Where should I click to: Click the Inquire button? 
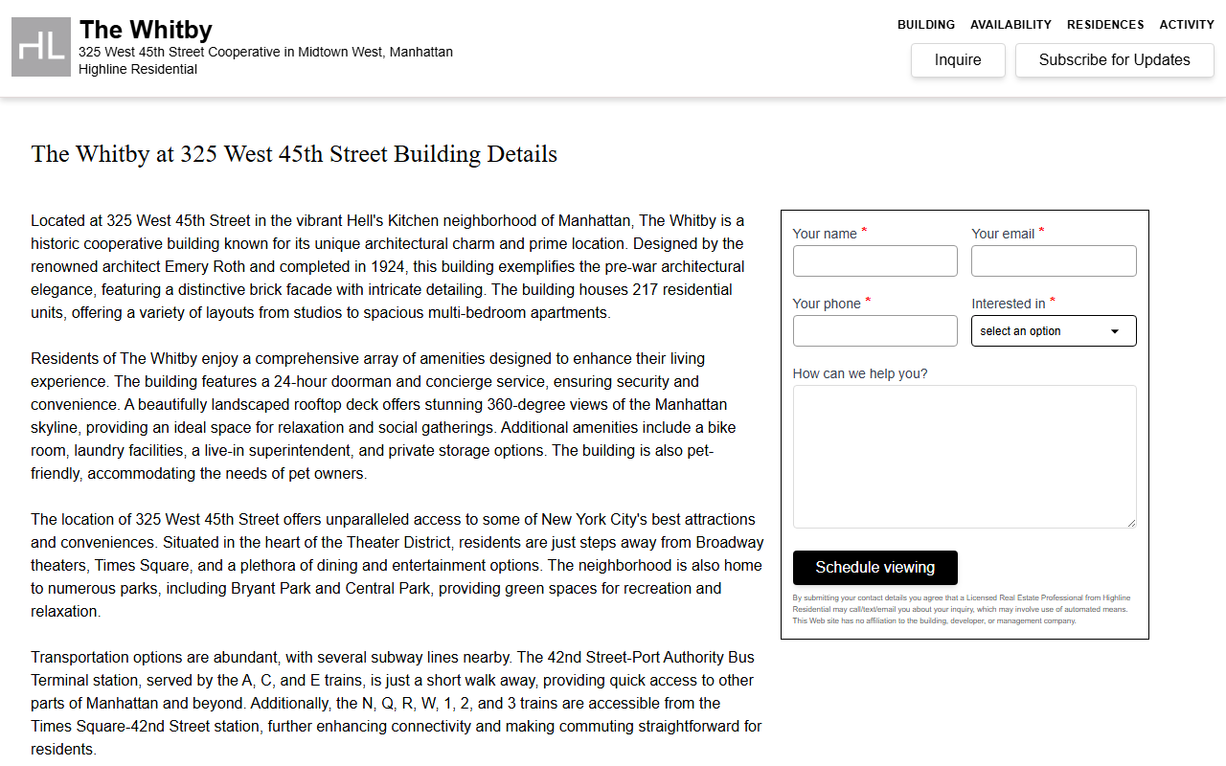click(x=958, y=60)
